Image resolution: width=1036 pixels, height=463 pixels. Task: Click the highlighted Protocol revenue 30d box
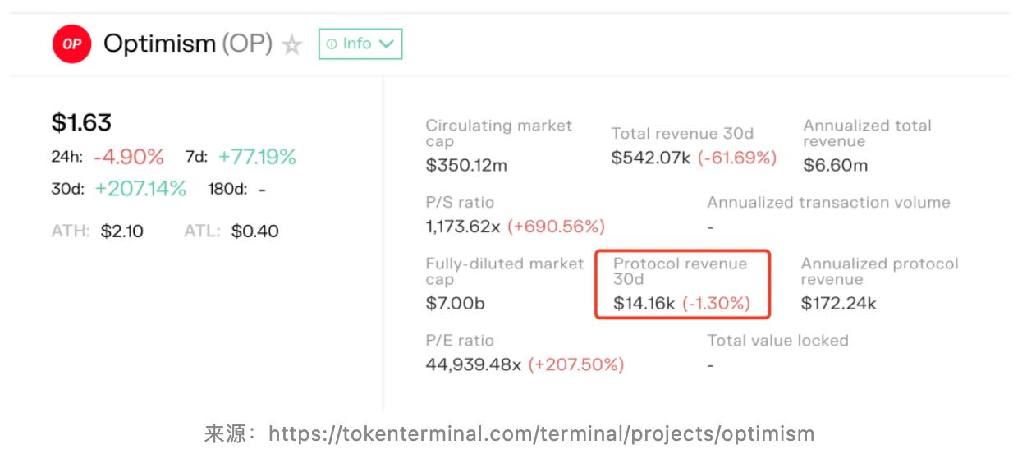click(x=682, y=284)
